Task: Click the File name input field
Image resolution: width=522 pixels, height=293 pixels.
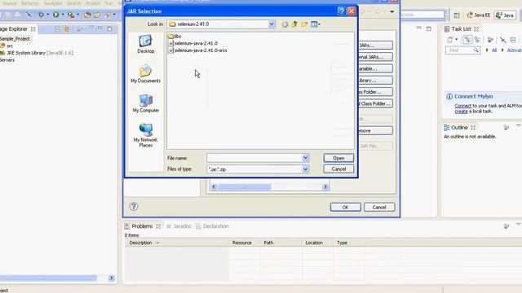Action: [254, 158]
